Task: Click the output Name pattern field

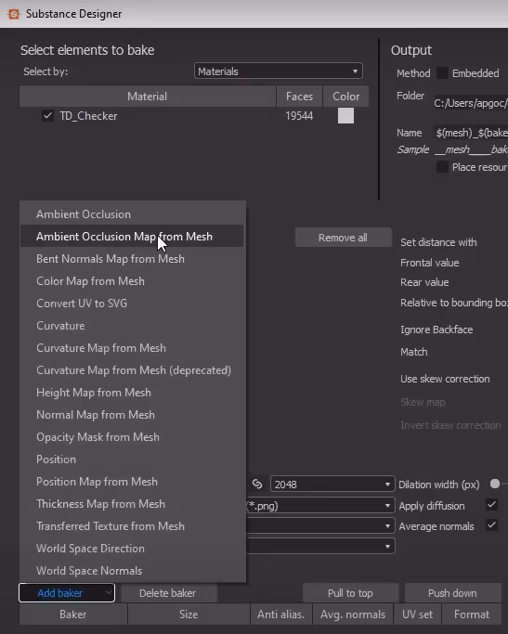Action: 470,133
